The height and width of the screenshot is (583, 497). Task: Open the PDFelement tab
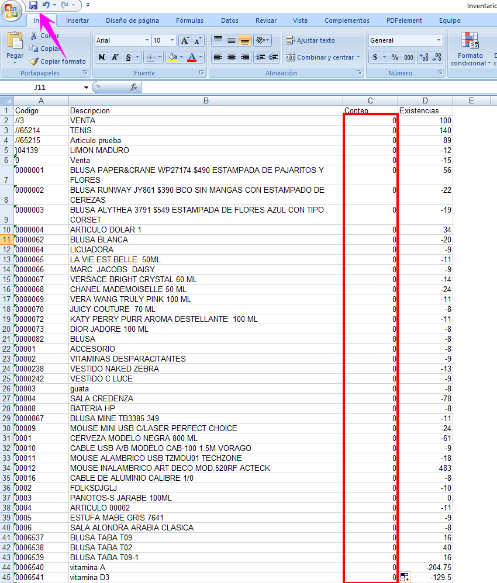[404, 20]
